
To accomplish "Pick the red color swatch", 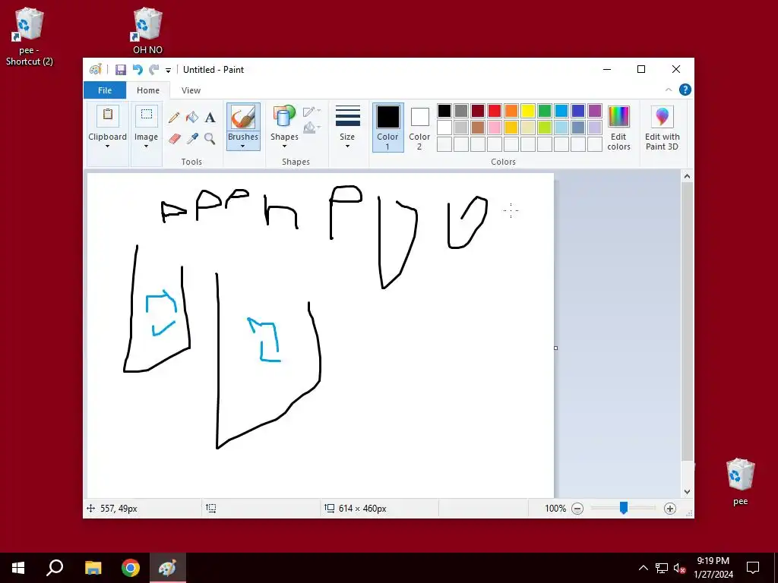I will [495, 111].
